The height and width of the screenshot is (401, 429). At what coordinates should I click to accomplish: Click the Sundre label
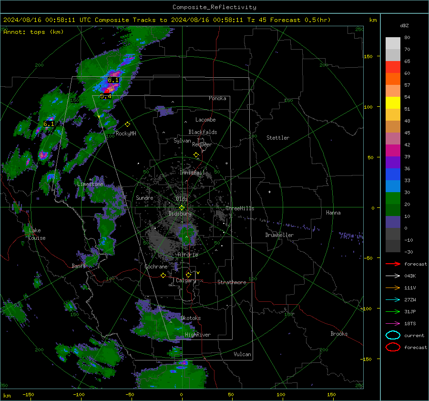[x=144, y=197]
